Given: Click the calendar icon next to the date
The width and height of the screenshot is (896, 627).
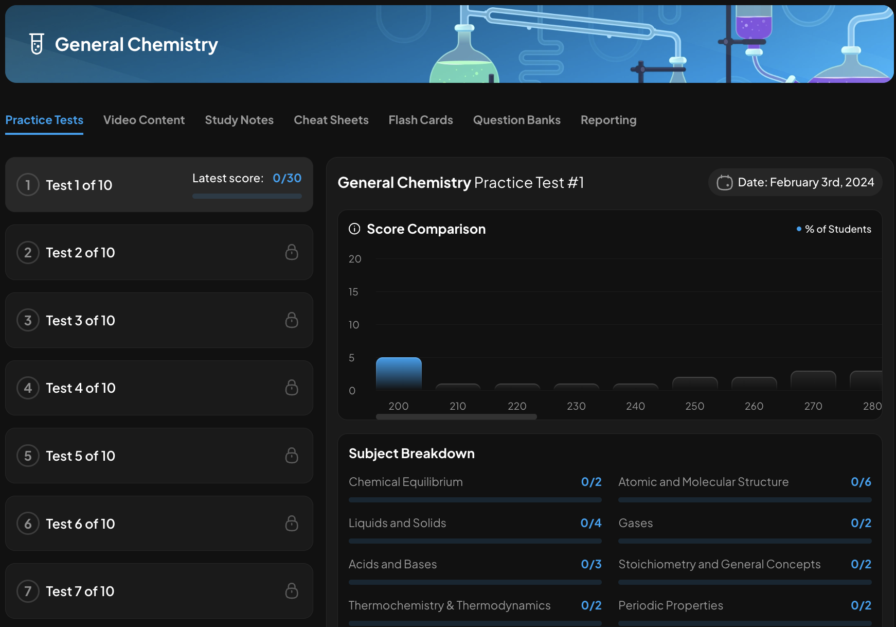Looking at the screenshot, I should click(x=725, y=182).
